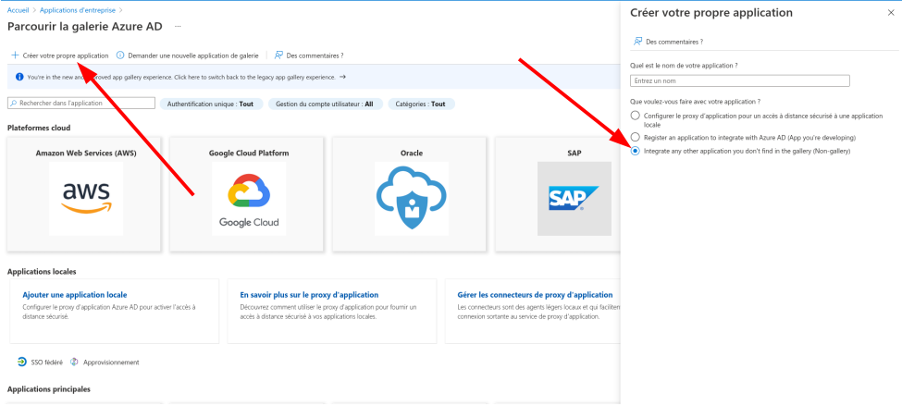Viewport: 902px width, 406px height.
Task: Click the SAP tile title
Action: click(x=575, y=153)
